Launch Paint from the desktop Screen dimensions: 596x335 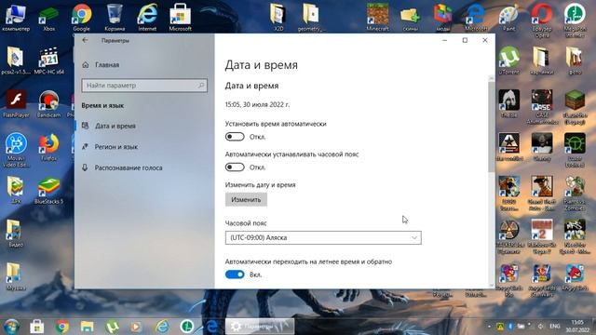509,18
